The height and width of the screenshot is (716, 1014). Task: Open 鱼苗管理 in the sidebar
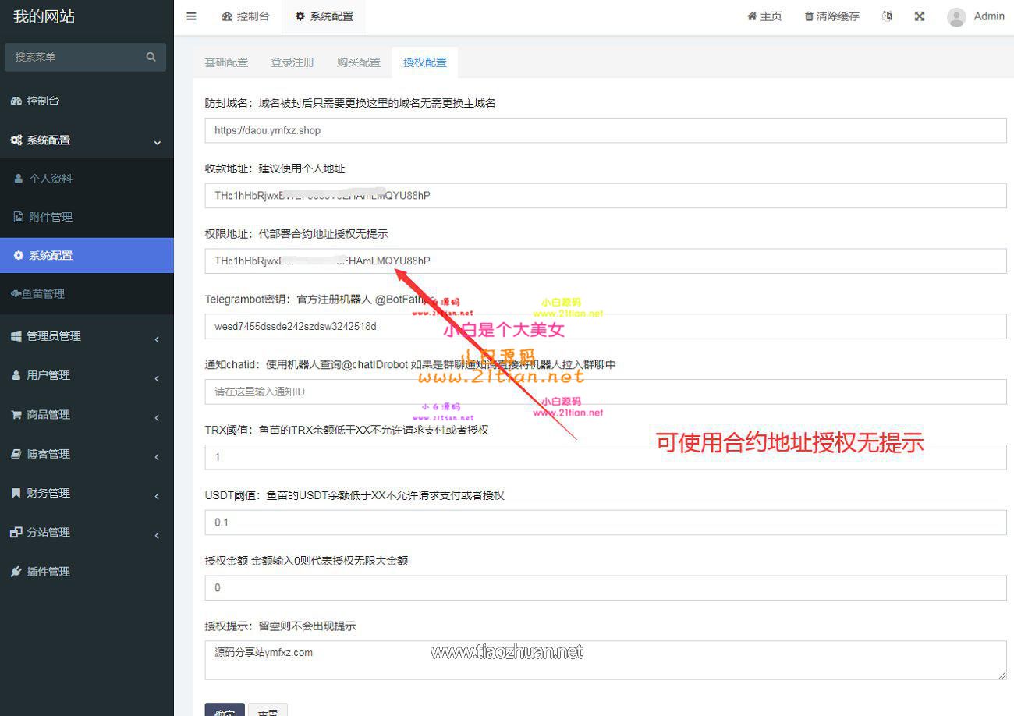click(x=87, y=294)
